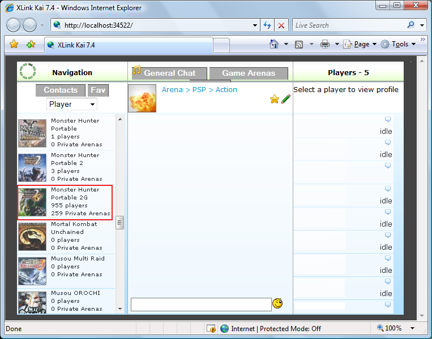Open the Fav tab in Navigation
The height and width of the screenshot is (339, 432).
(x=98, y=90)
